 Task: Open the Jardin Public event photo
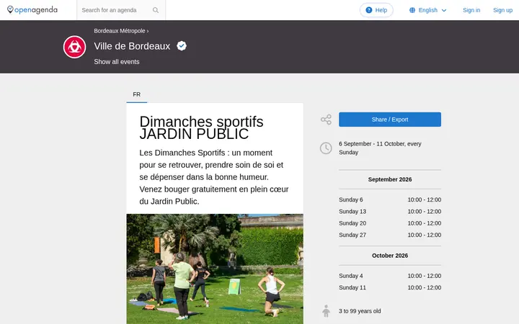(215, 269)
